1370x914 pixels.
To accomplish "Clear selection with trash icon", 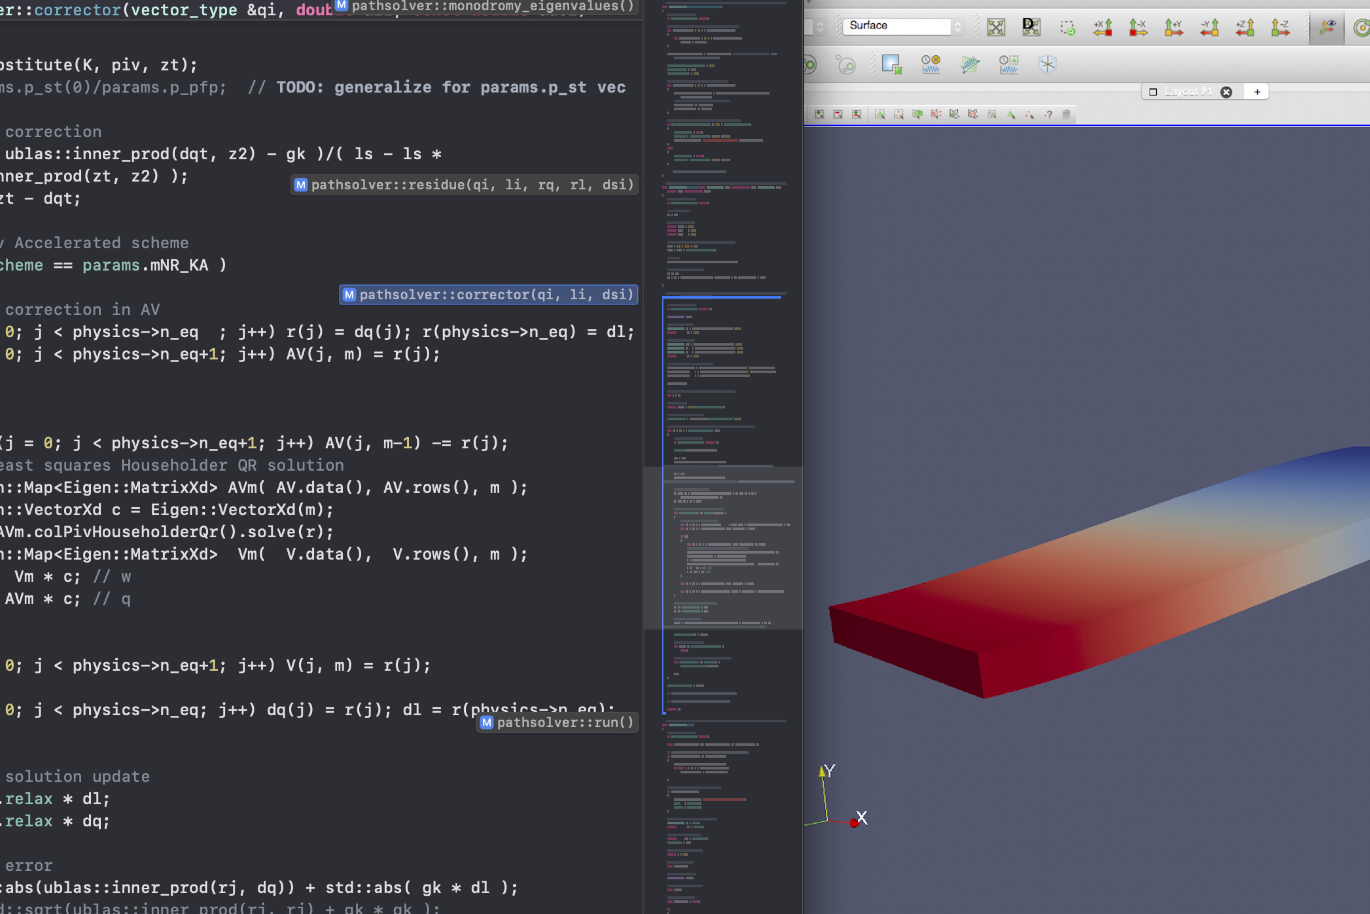I will click(1067, 114).
